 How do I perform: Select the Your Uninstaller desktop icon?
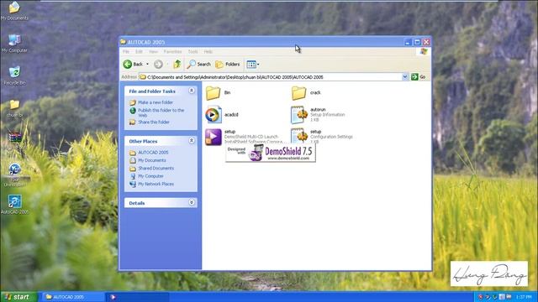tap(14, 169)
